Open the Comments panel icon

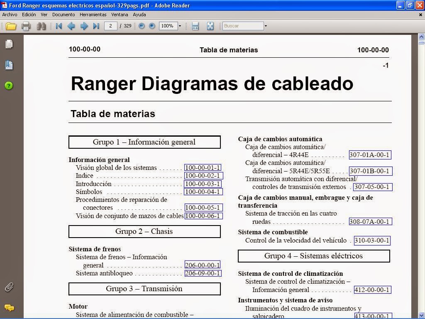point(9,308)
